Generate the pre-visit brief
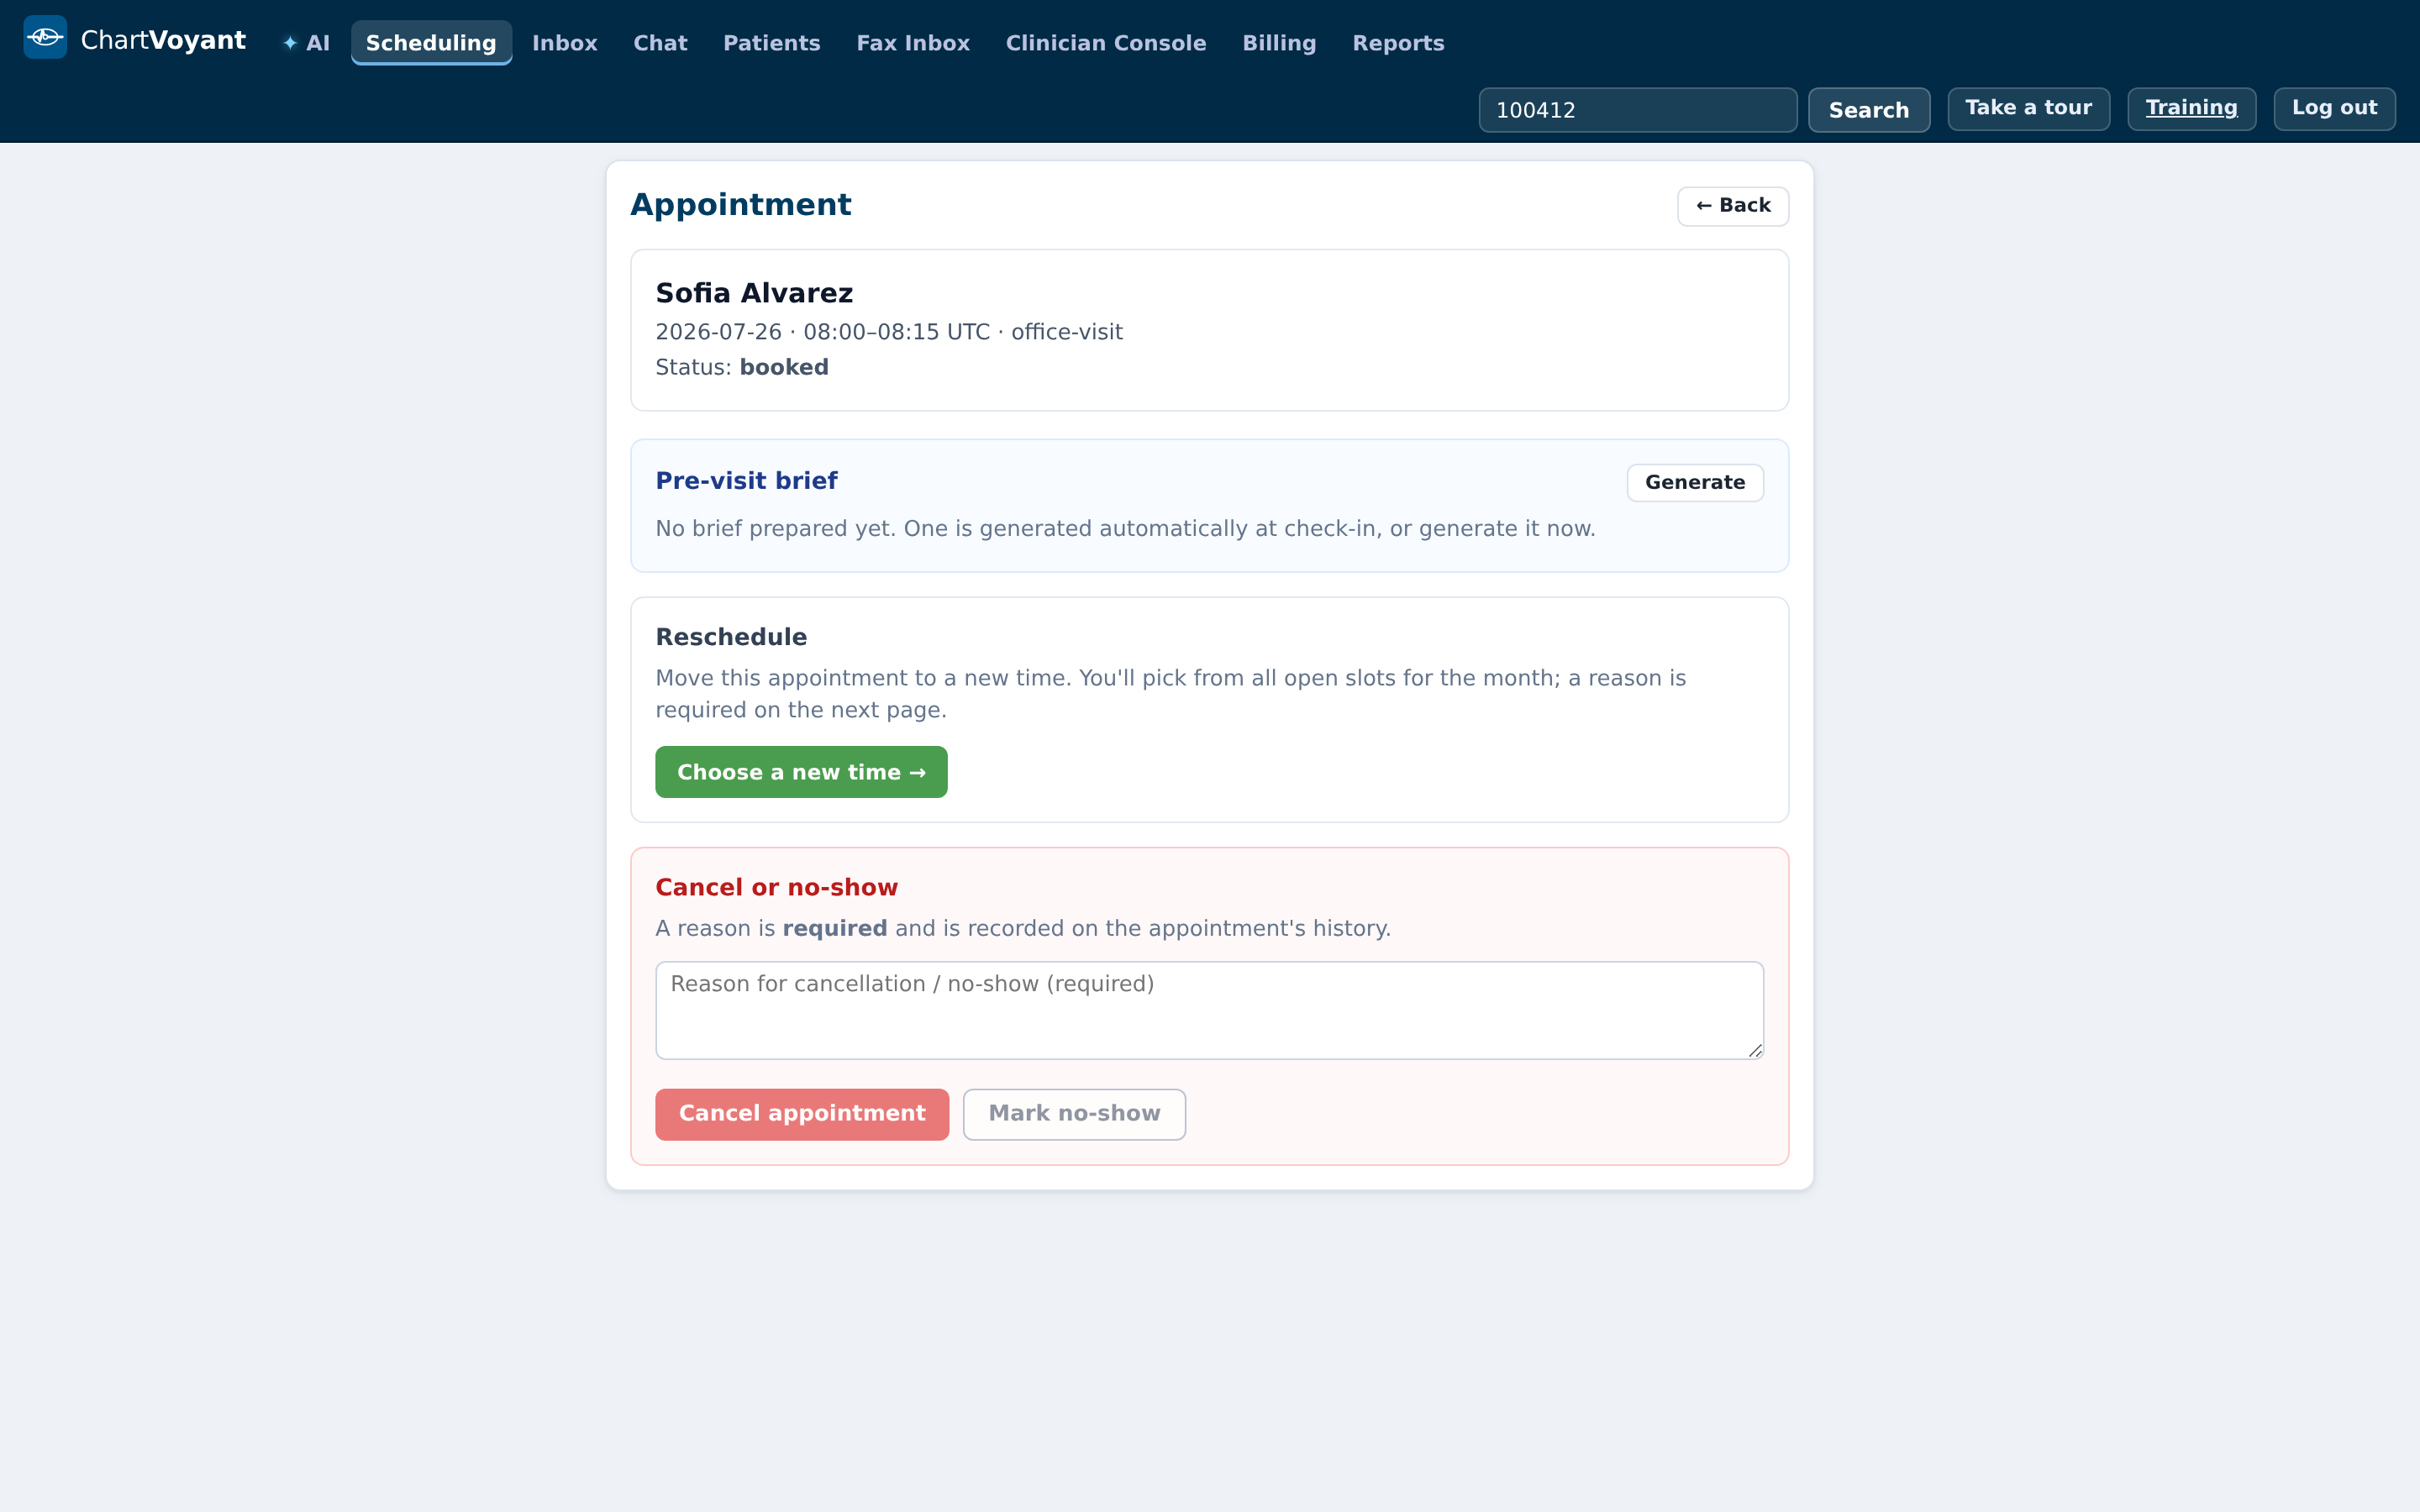 pos(1695,483)
